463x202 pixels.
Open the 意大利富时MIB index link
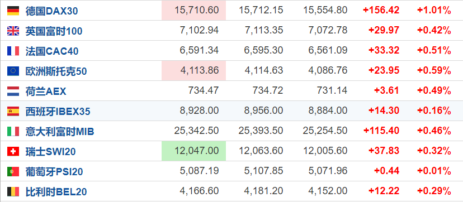point(60,131)
